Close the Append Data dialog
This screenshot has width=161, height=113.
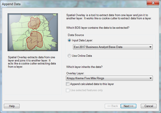(x=152, y=3)
